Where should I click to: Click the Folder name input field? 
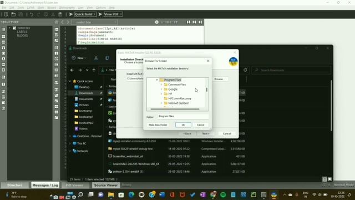click(x=183, y=116)
